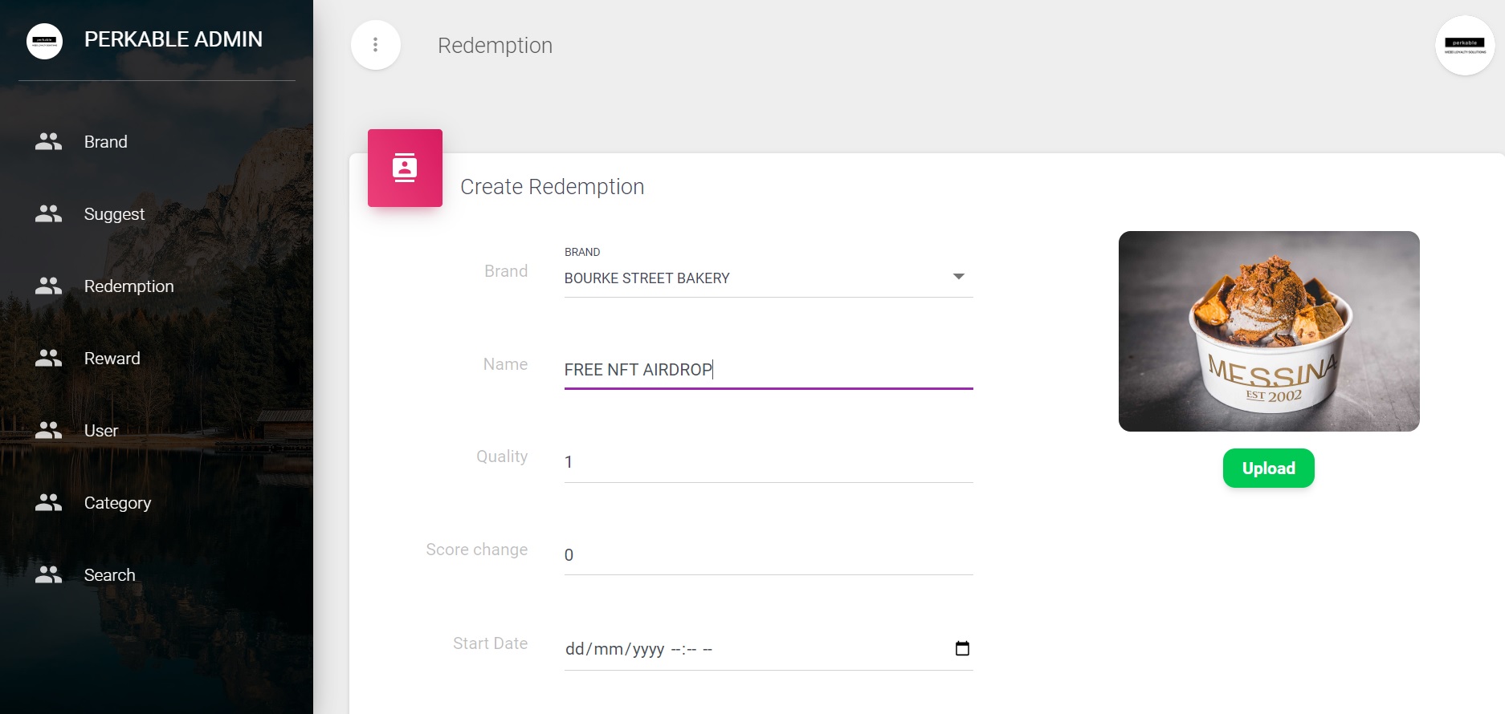This screenshot has width=1505, height=714.
Task: Open the calendar picker for Start Date
Action: (x=962, y=648)
